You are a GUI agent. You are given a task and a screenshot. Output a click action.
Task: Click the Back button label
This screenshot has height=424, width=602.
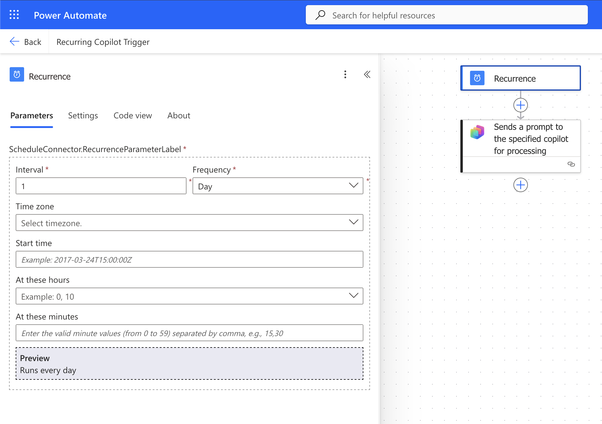point(33,42)
